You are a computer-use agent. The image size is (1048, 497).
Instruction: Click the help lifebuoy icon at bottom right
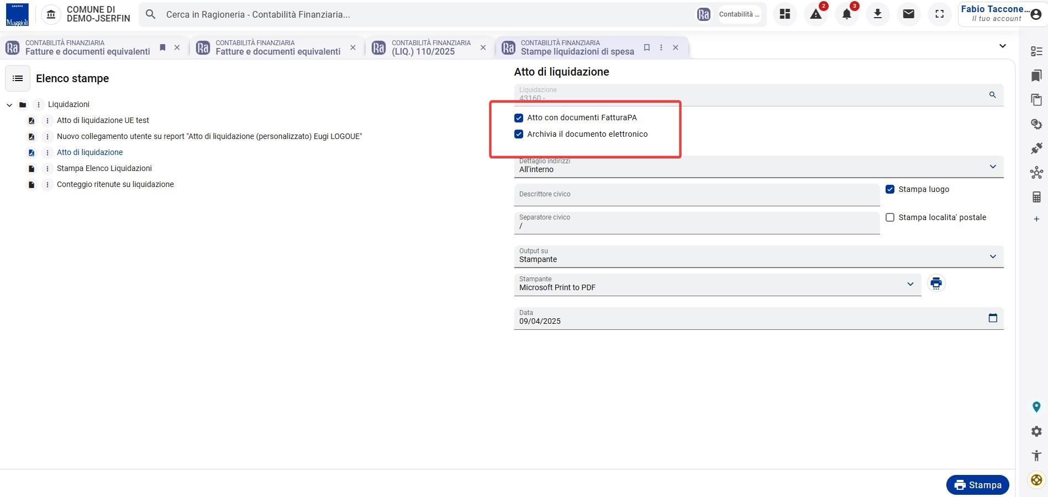pyautogui.click(x=1036, y=480)
